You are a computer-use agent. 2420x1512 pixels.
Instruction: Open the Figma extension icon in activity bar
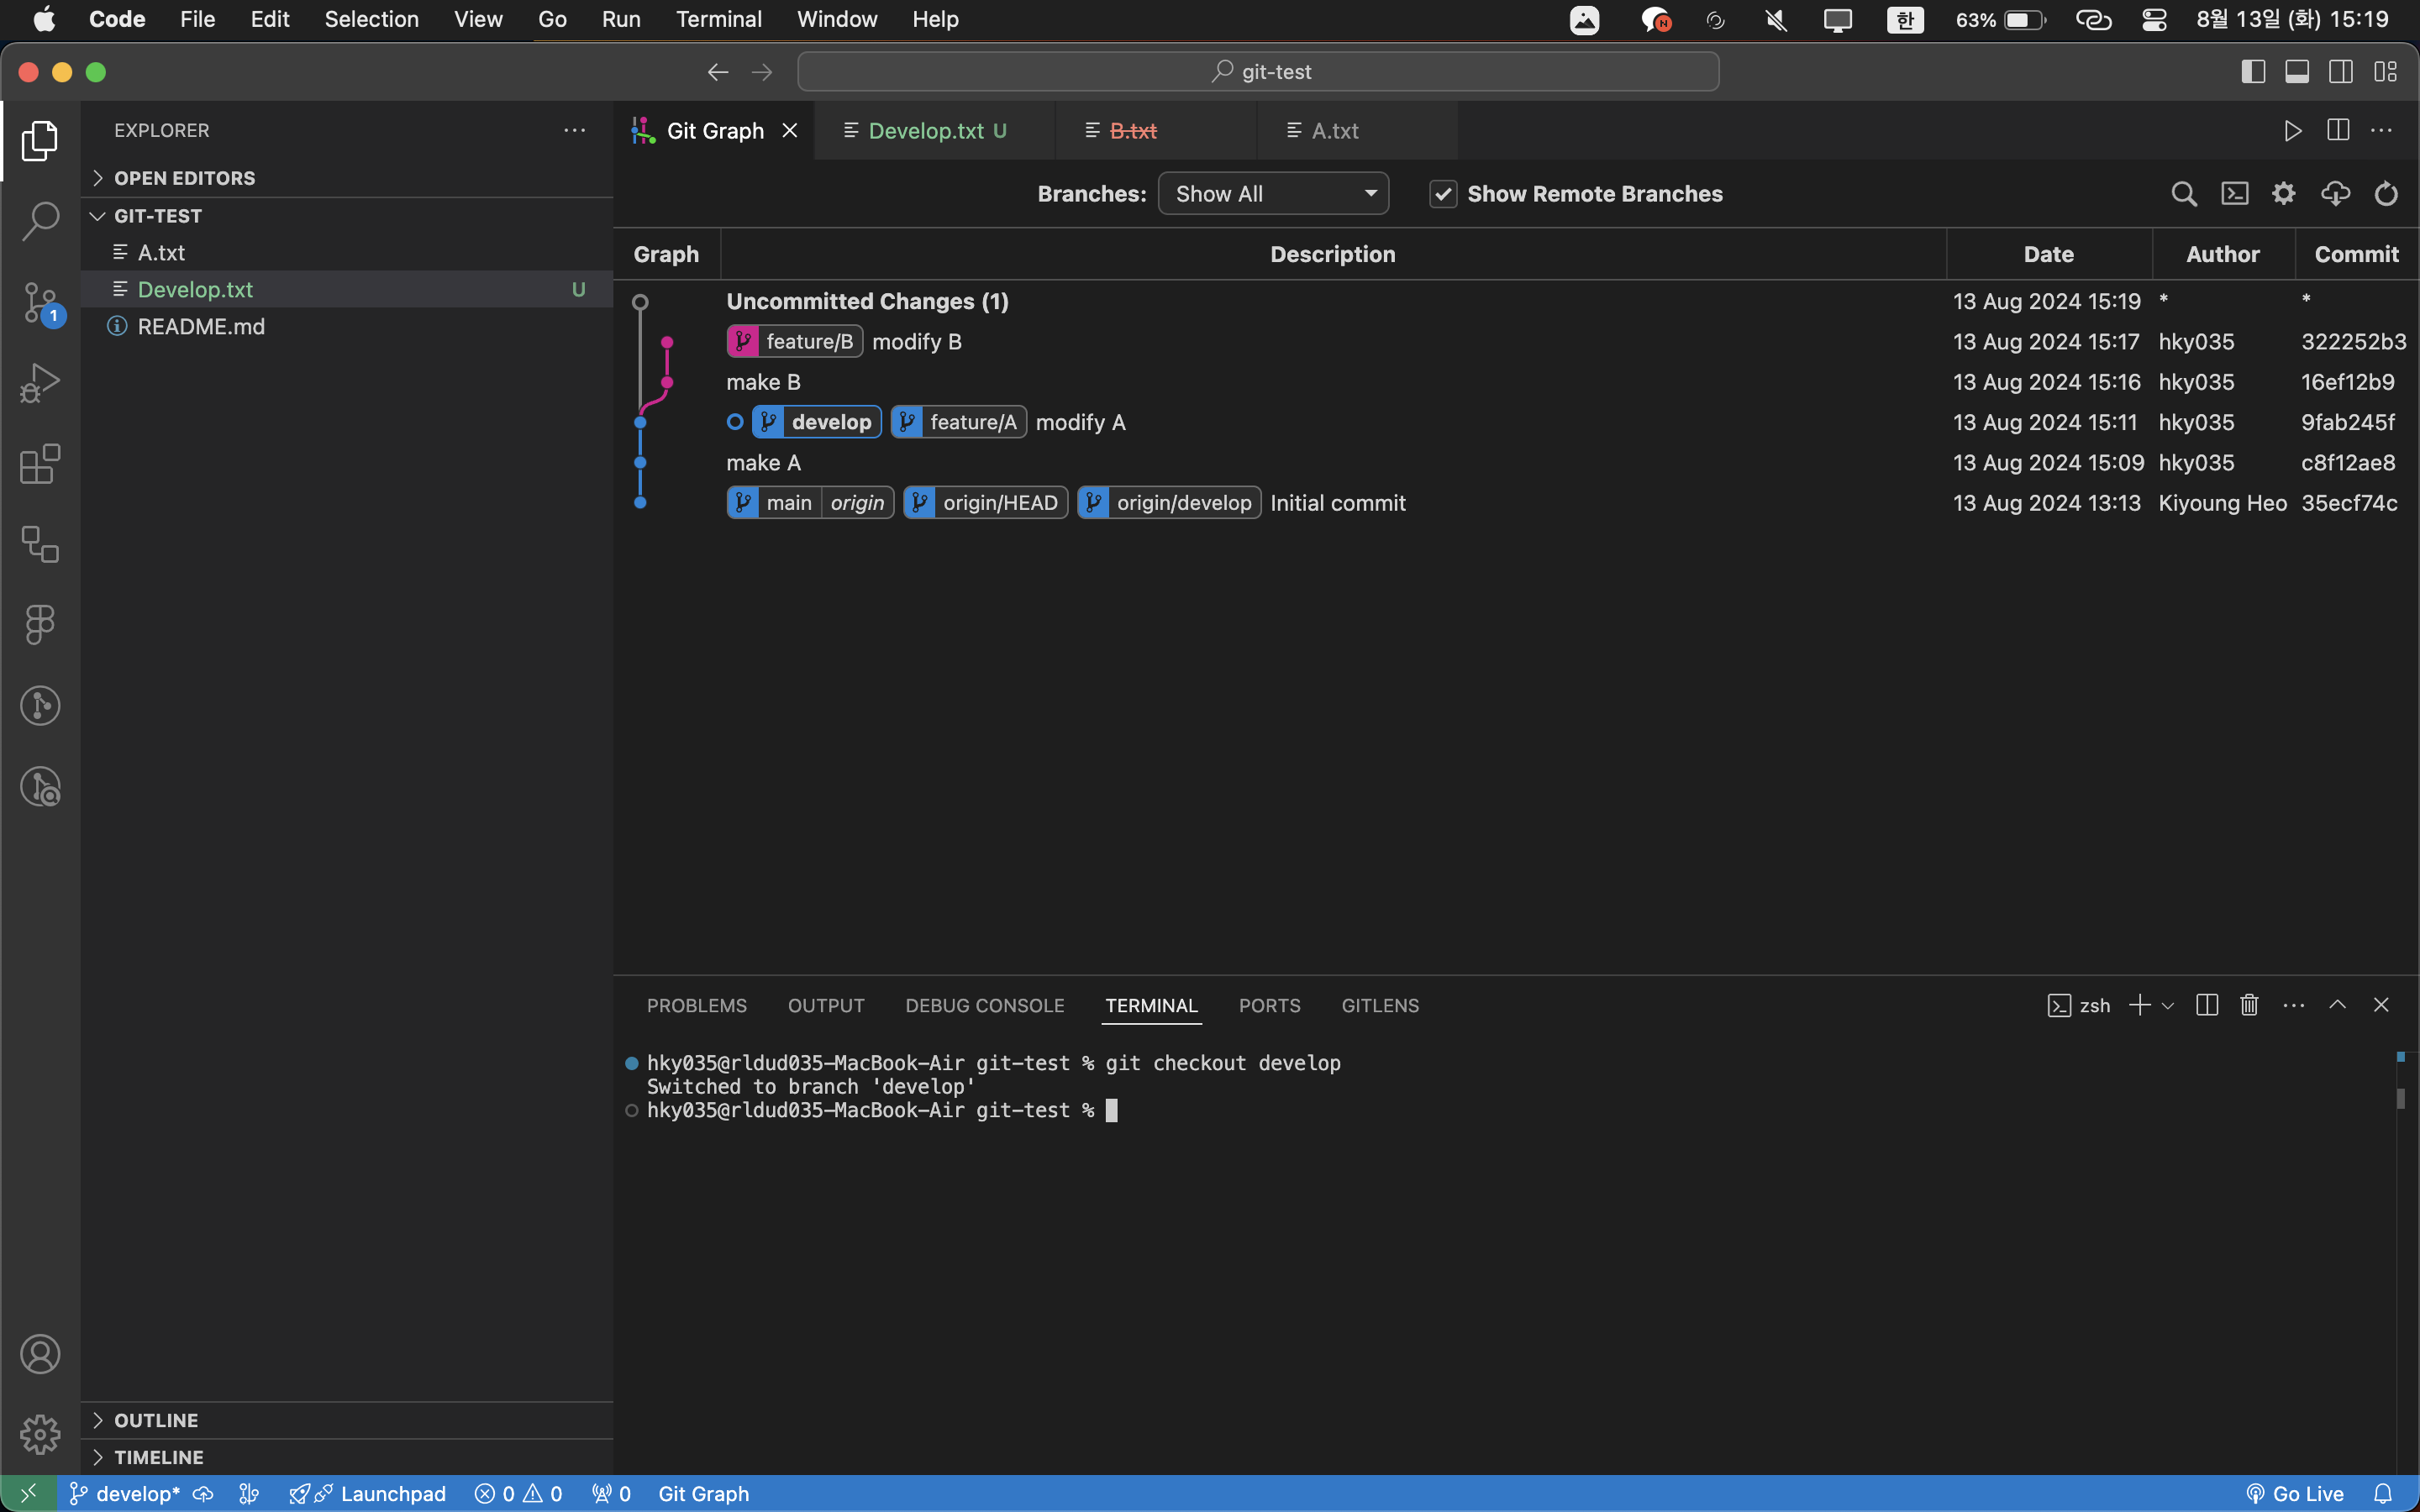(40, 625)
